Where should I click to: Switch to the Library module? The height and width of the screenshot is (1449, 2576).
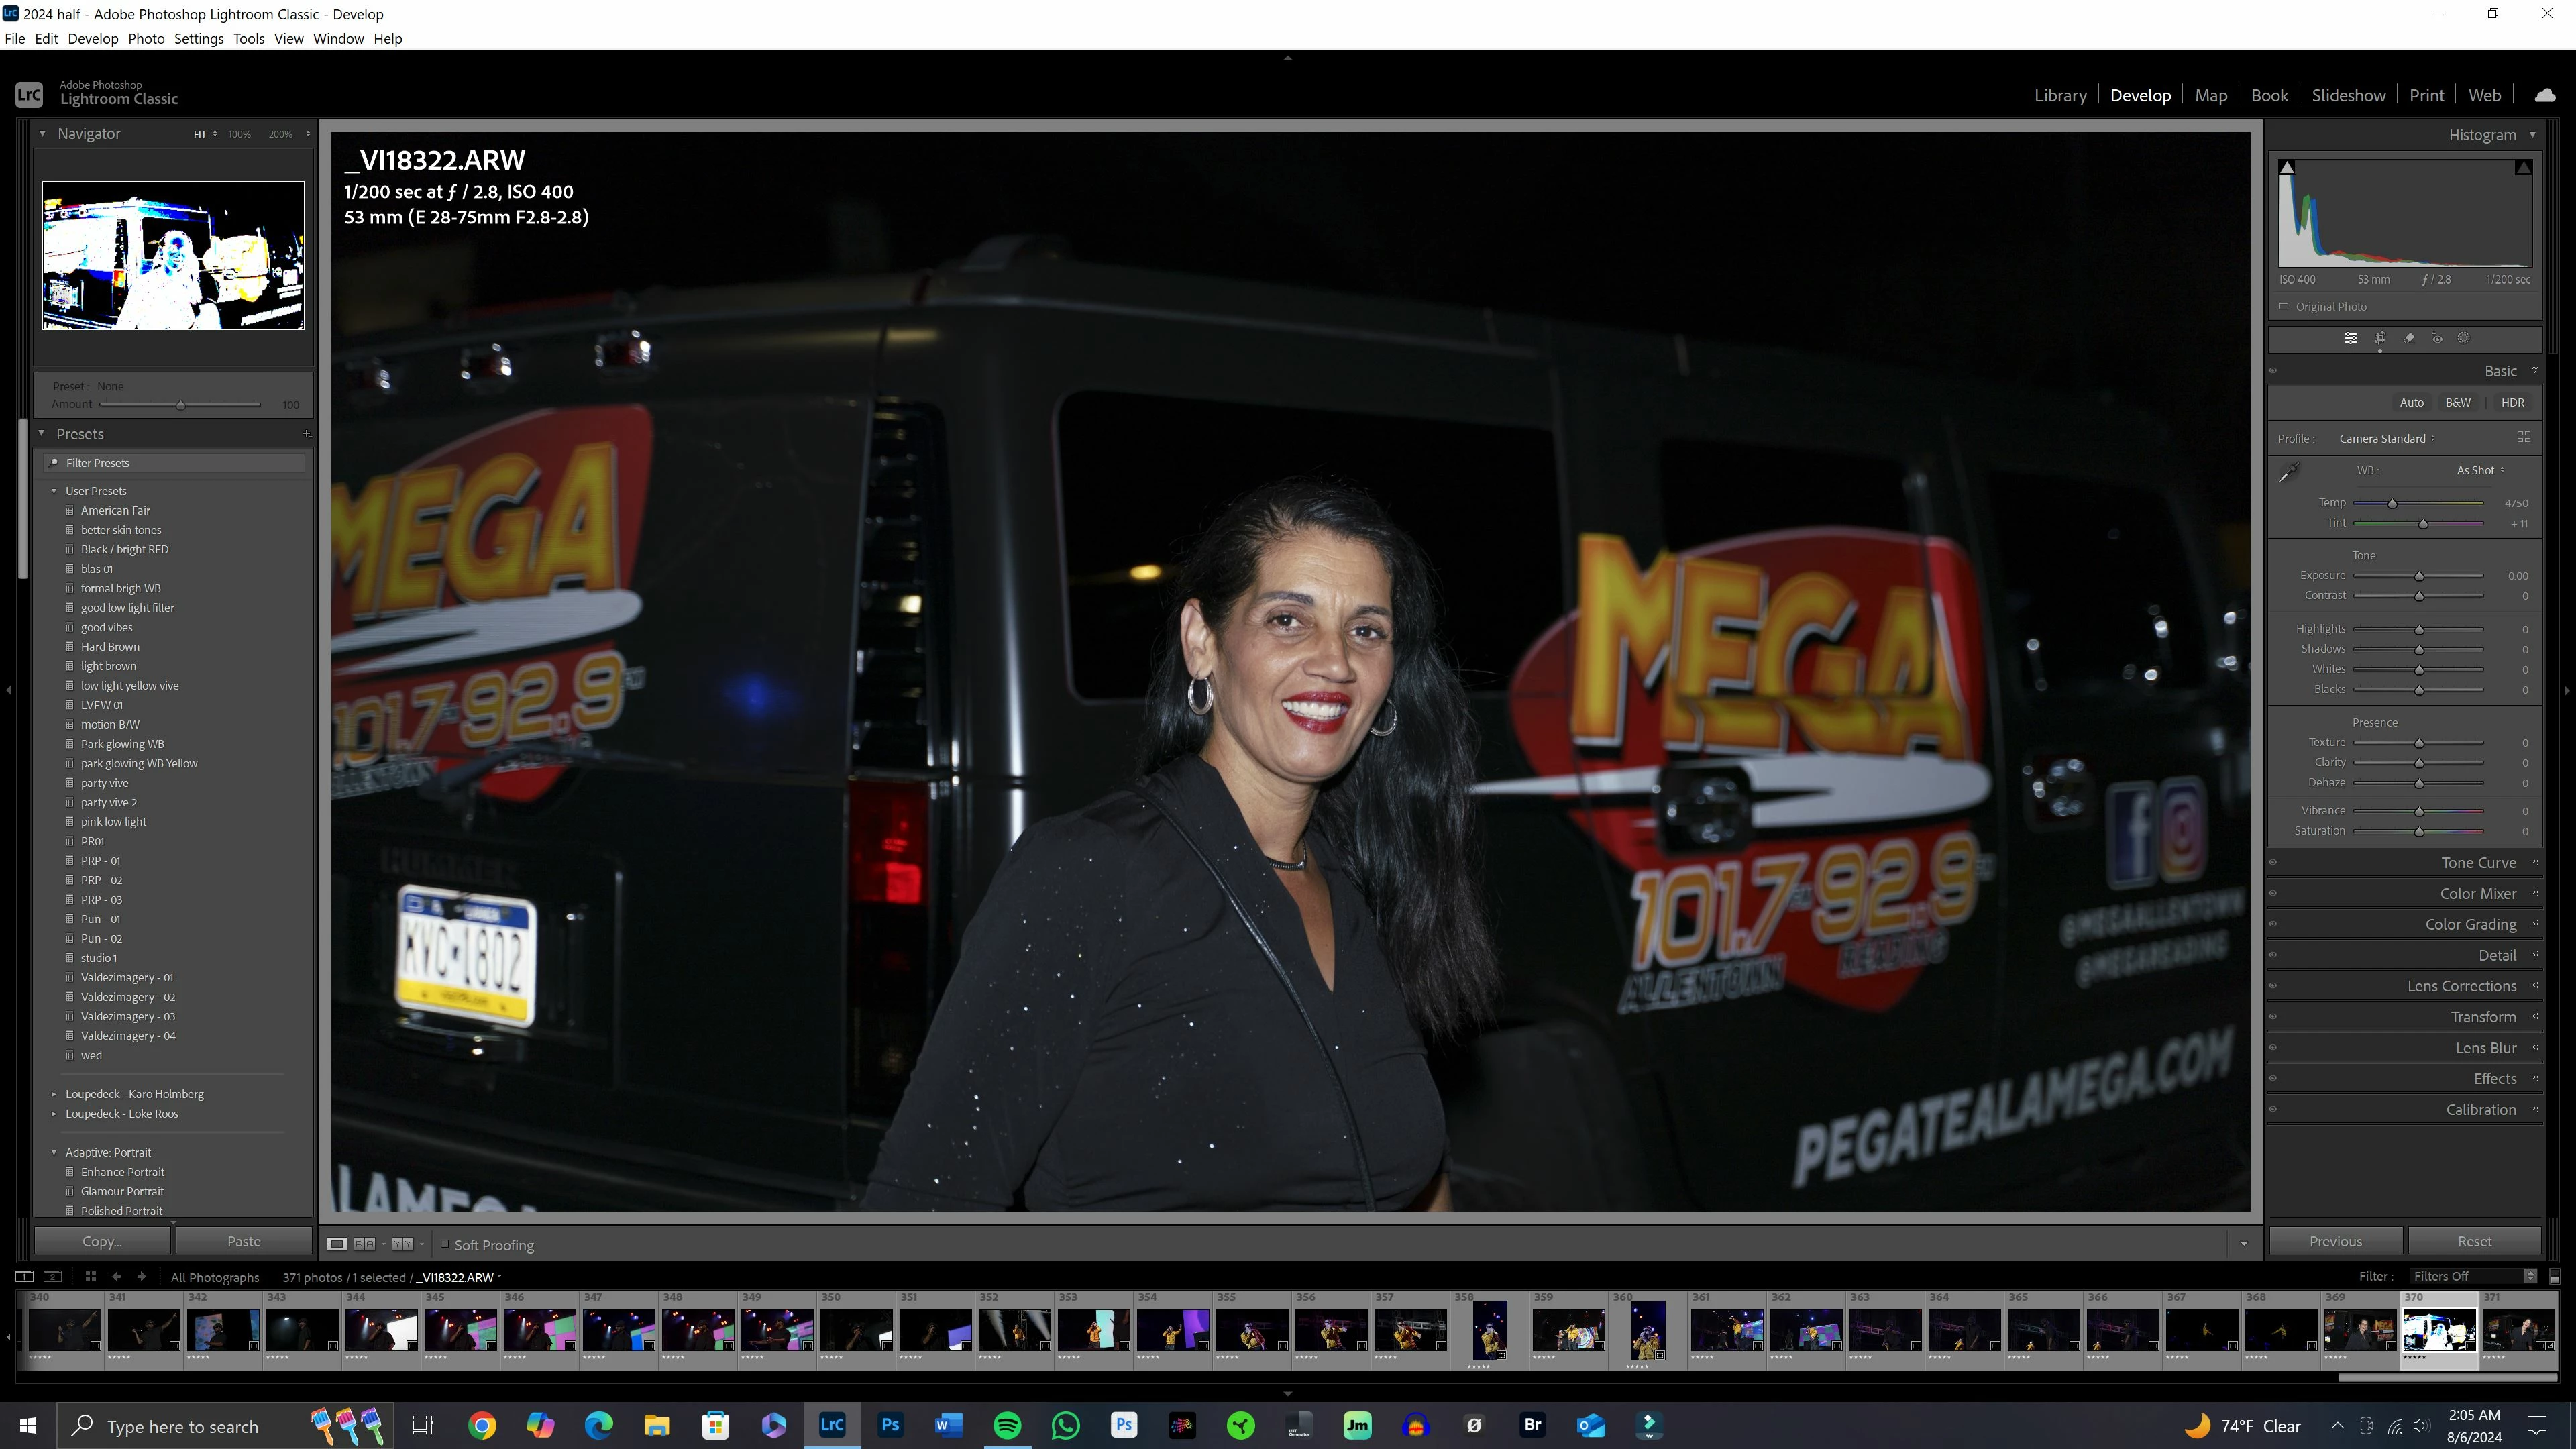(2060, 95)
